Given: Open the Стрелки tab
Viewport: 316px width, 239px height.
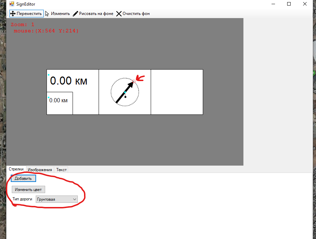Looking at the screenshot, I should pos(16,169).
